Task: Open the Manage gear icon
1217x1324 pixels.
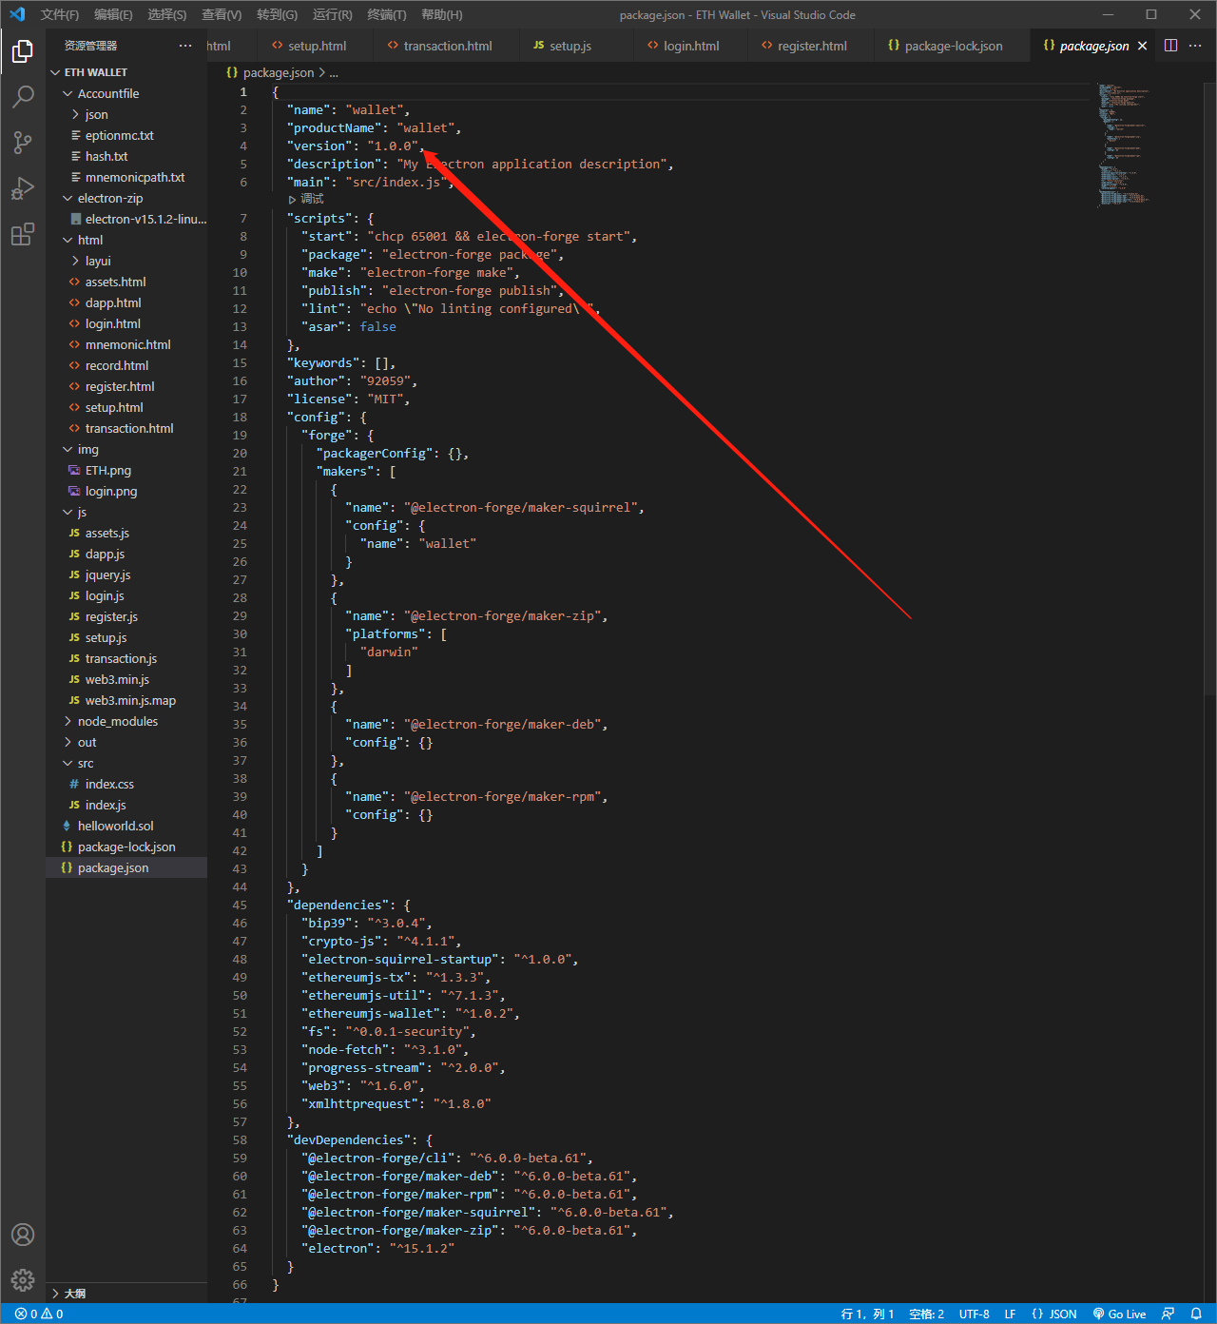Action: pos(23,1280)
